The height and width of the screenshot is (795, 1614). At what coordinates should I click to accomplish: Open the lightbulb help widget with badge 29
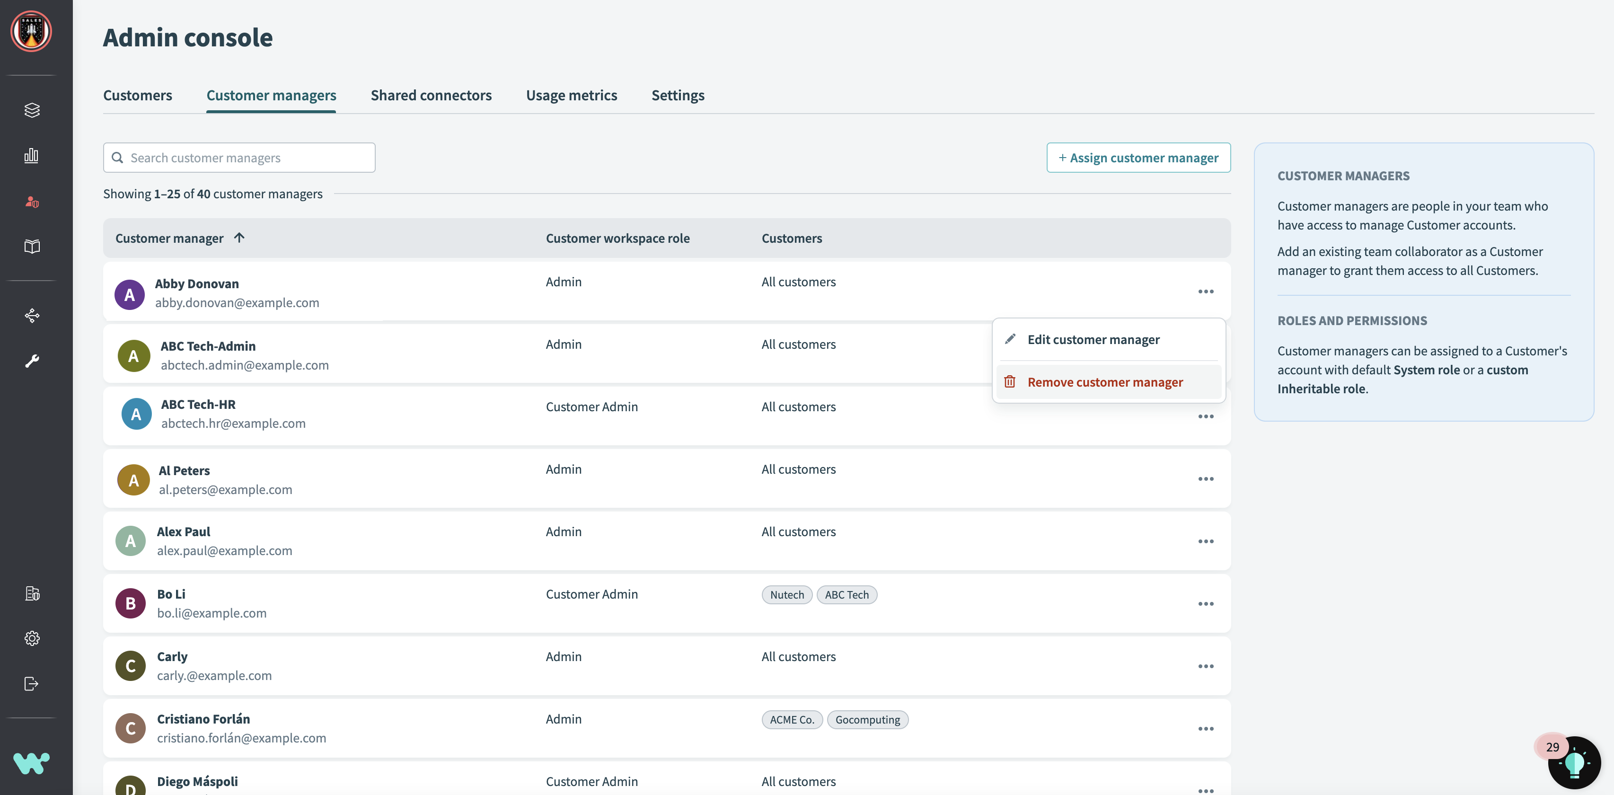(x=1574, y=762)
